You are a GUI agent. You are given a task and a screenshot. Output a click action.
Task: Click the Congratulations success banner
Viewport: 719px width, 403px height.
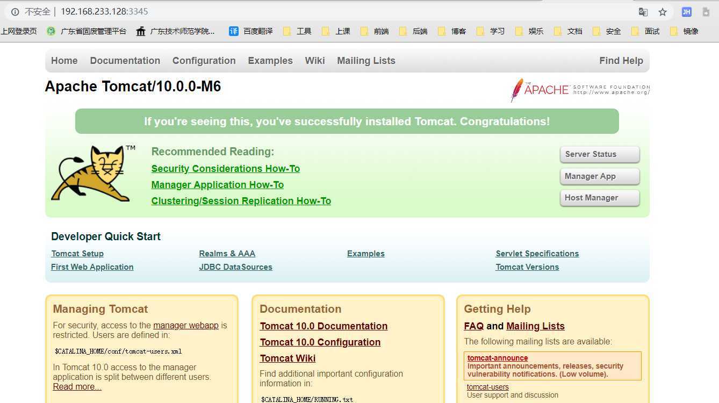(347, 121)
